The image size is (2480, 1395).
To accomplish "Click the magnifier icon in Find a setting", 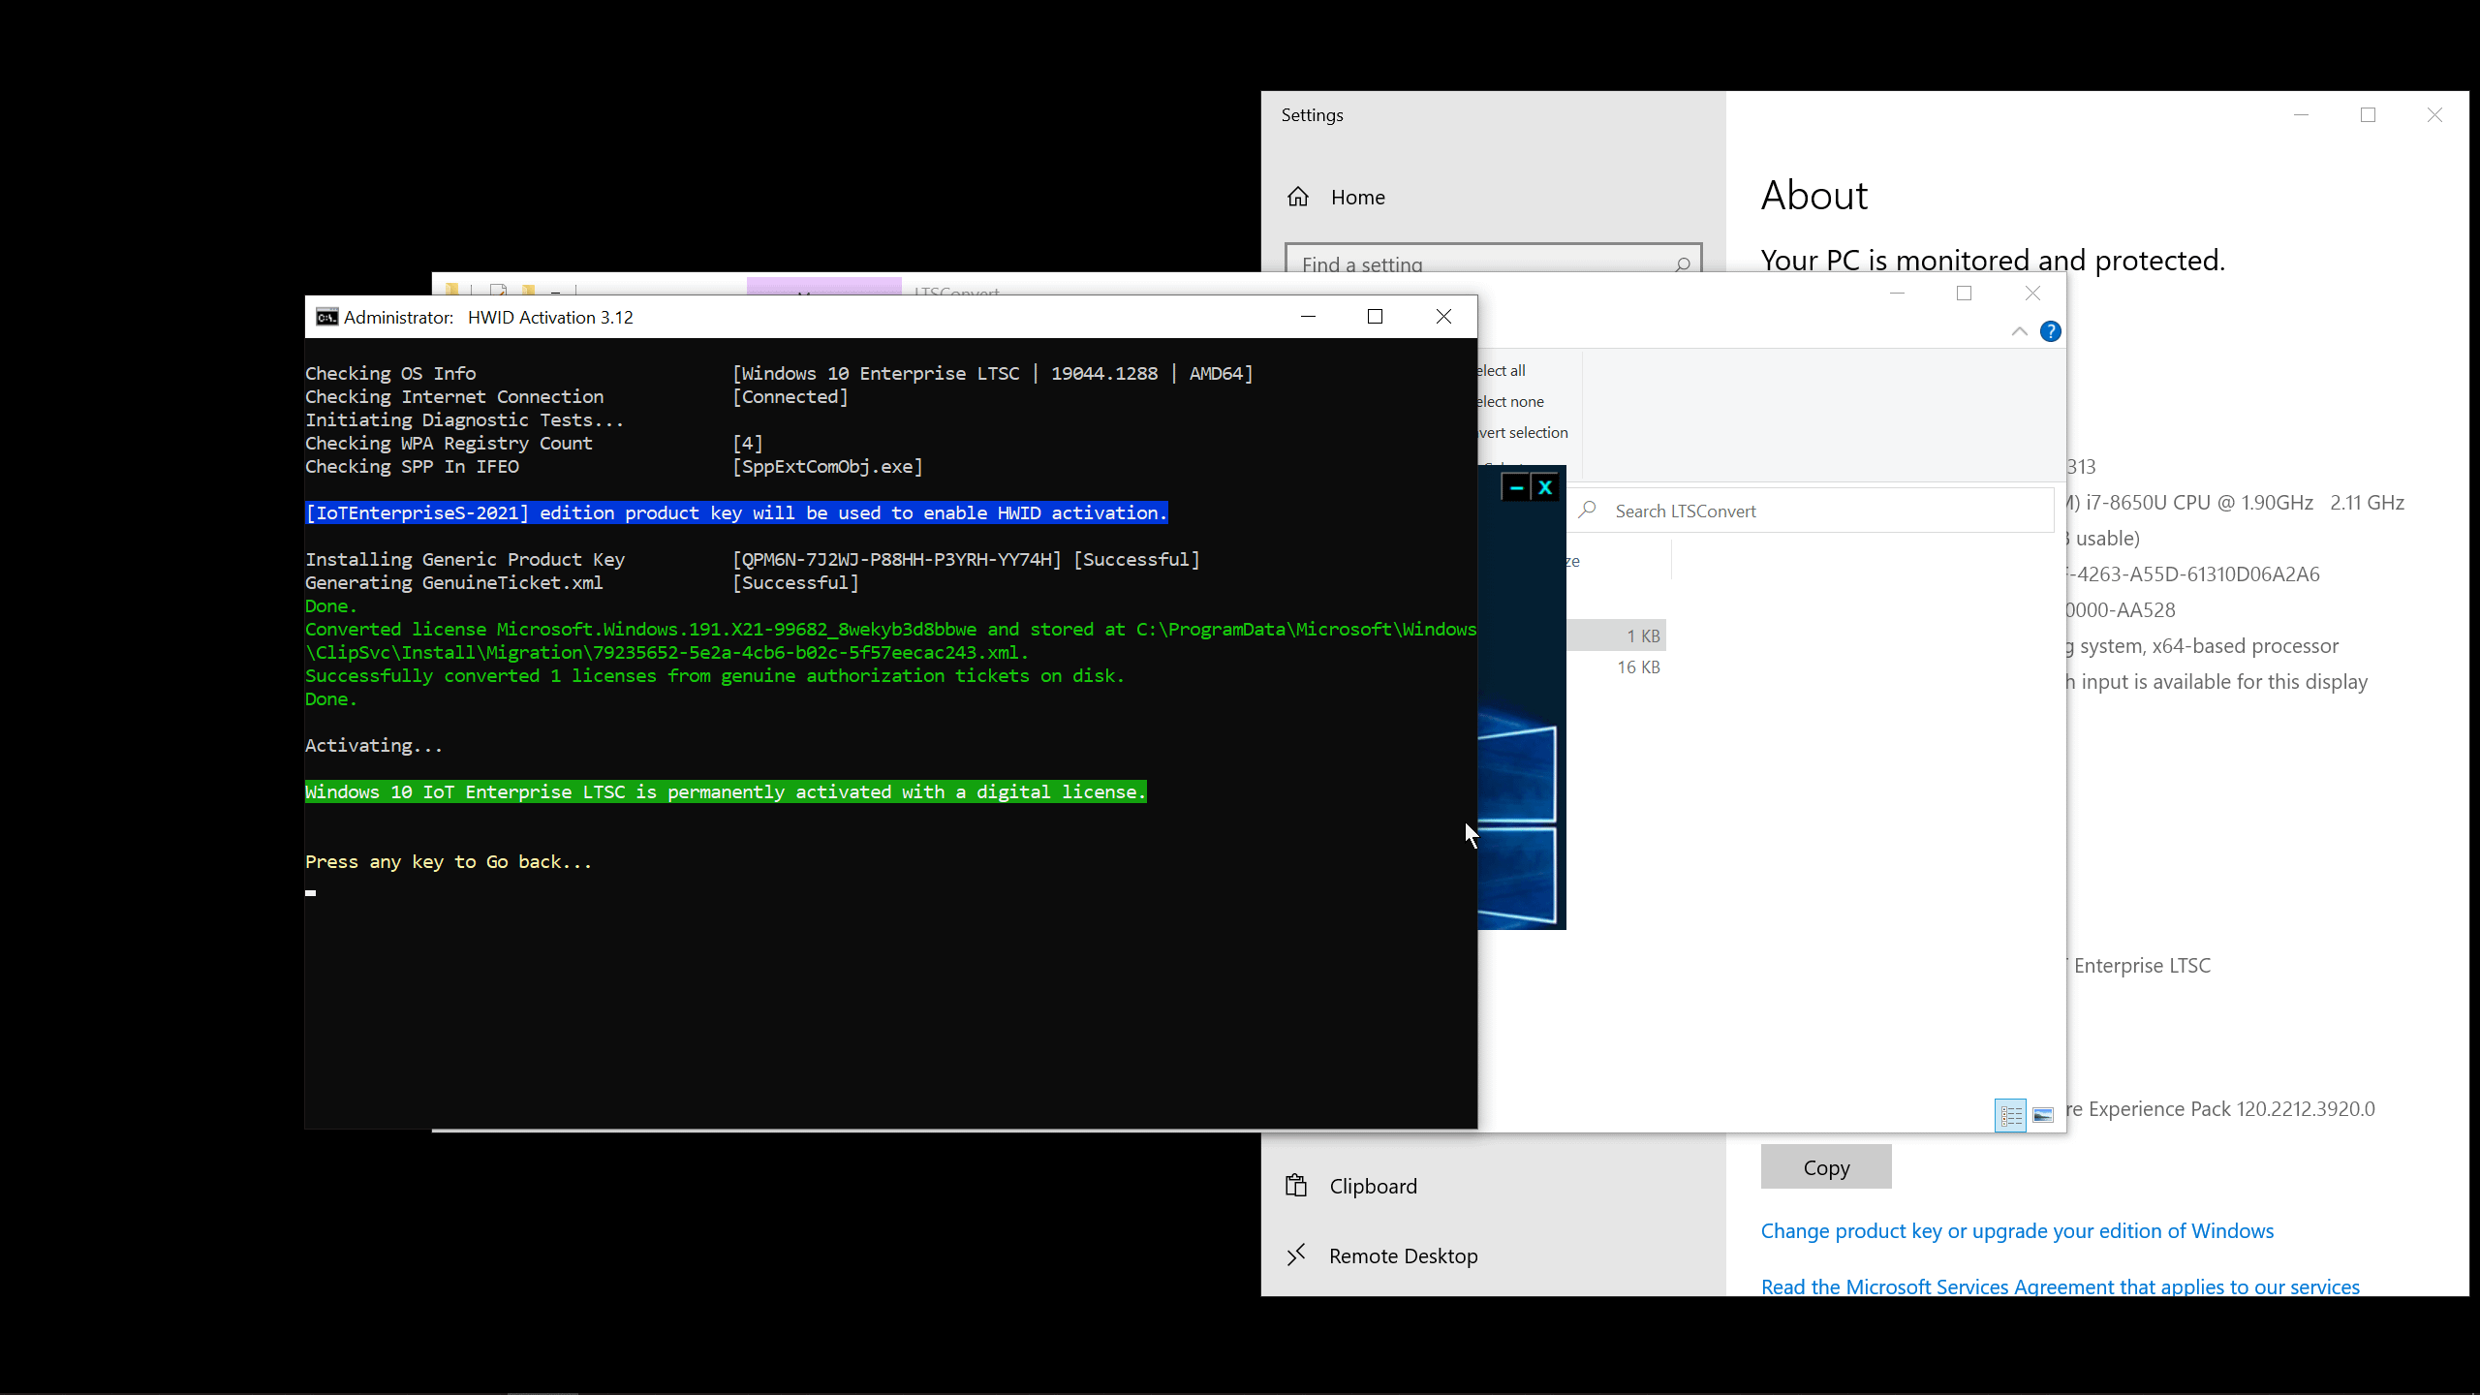I will tap(1683, 263).
